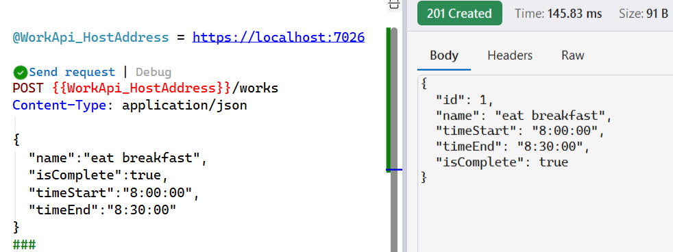Click the "timeEnd":"8:30:00" request line

(x=103, y=210)
